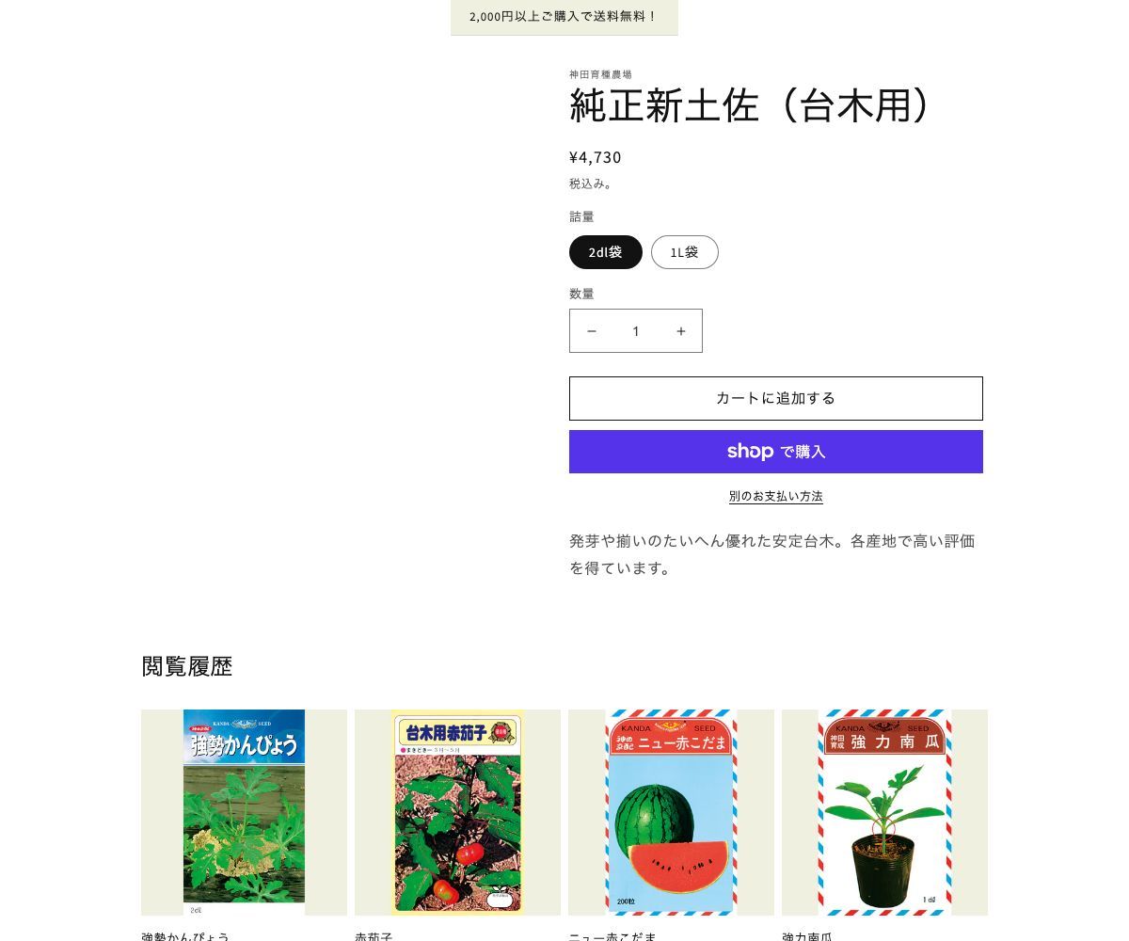Click the 純正新土佐（台木用） product title
1129x941 pixels.
point(752,105)
